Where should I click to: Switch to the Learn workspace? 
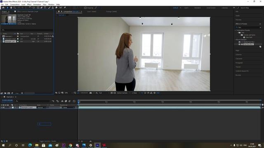[x=186, y=8]
